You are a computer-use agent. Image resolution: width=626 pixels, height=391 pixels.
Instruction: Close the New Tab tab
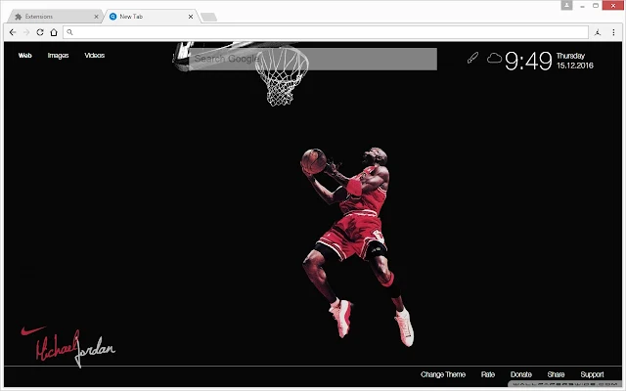click(x=191, y=17)
